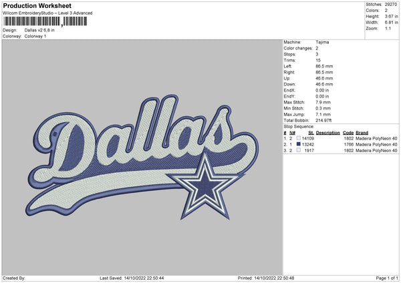Image resolution: width=401 pixels, height=283 pixels.
Task: Click the Machine value Tajima
Action: [322, 42]
